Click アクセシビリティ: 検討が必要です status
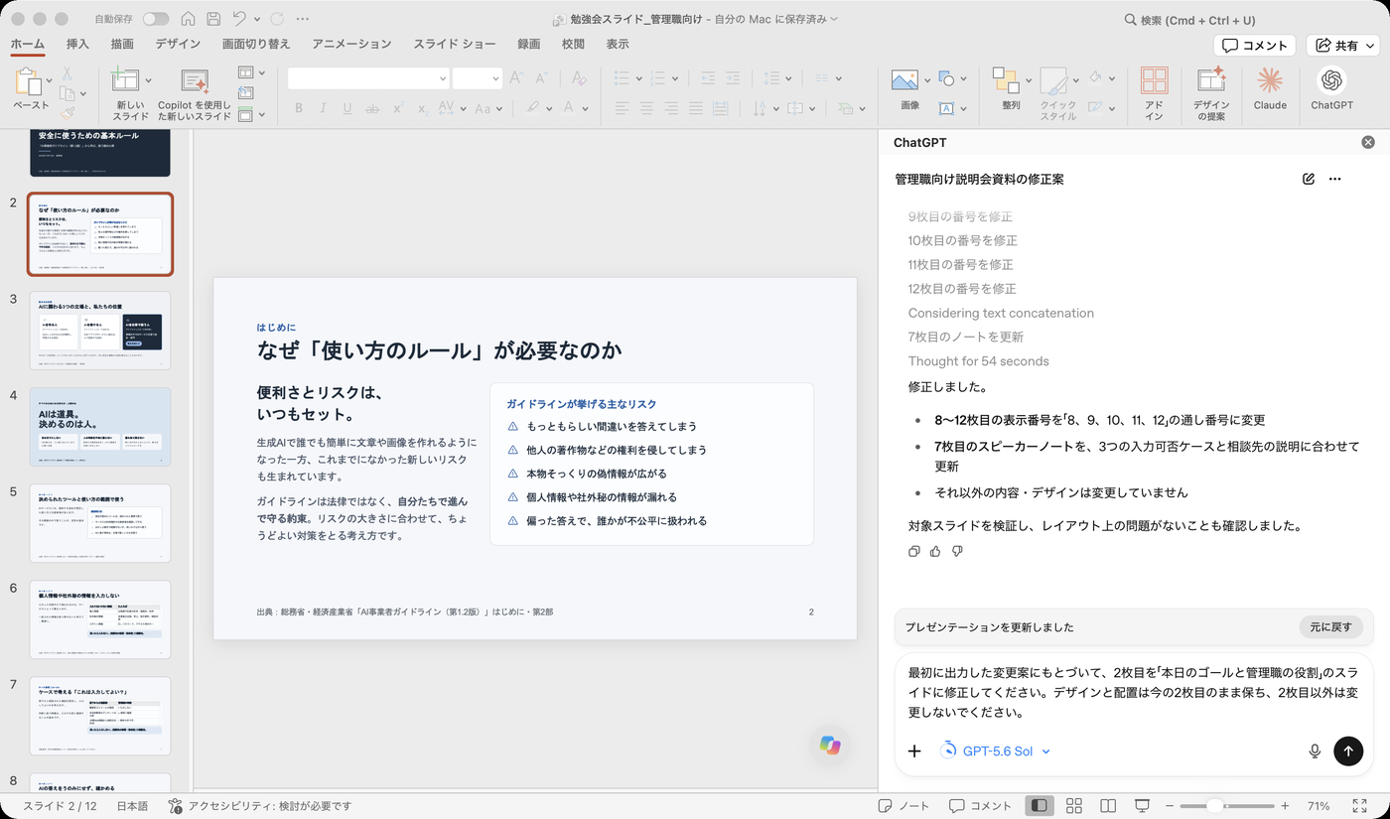This screenshot has width=1390, height=819. tap(259, 806)
